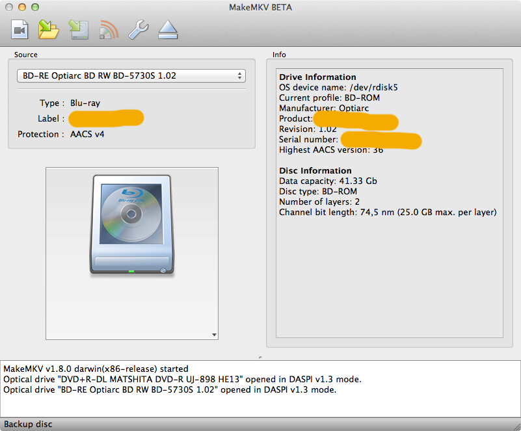
Task: Select 'AACS v4' protection value
Action: (x=87, y=134)
